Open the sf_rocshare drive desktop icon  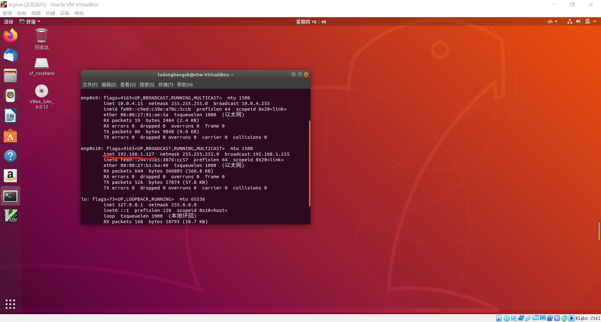(42, 67)
